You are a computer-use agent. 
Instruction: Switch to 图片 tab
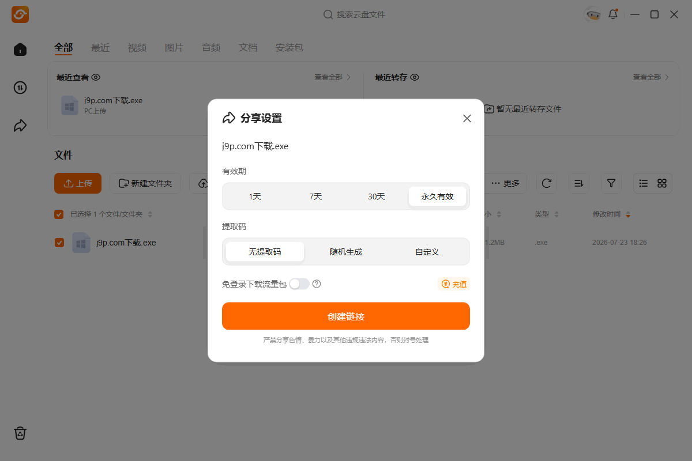click(x=174, y=48)
